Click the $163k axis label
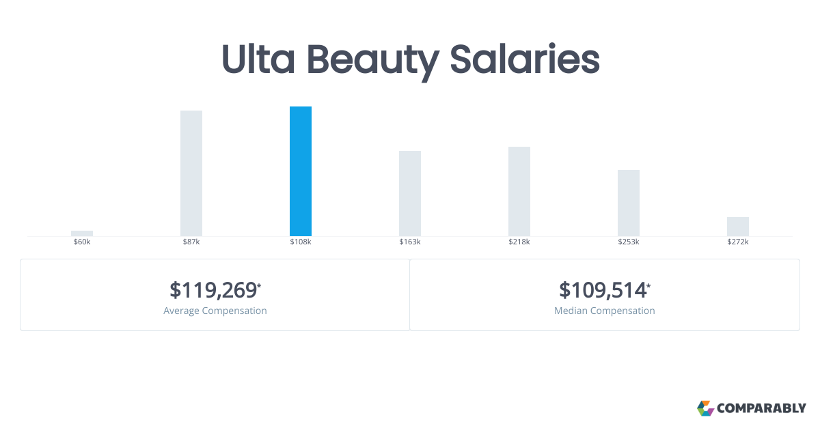The height and width of the screenshot is (430, 820). pos(410,242)
